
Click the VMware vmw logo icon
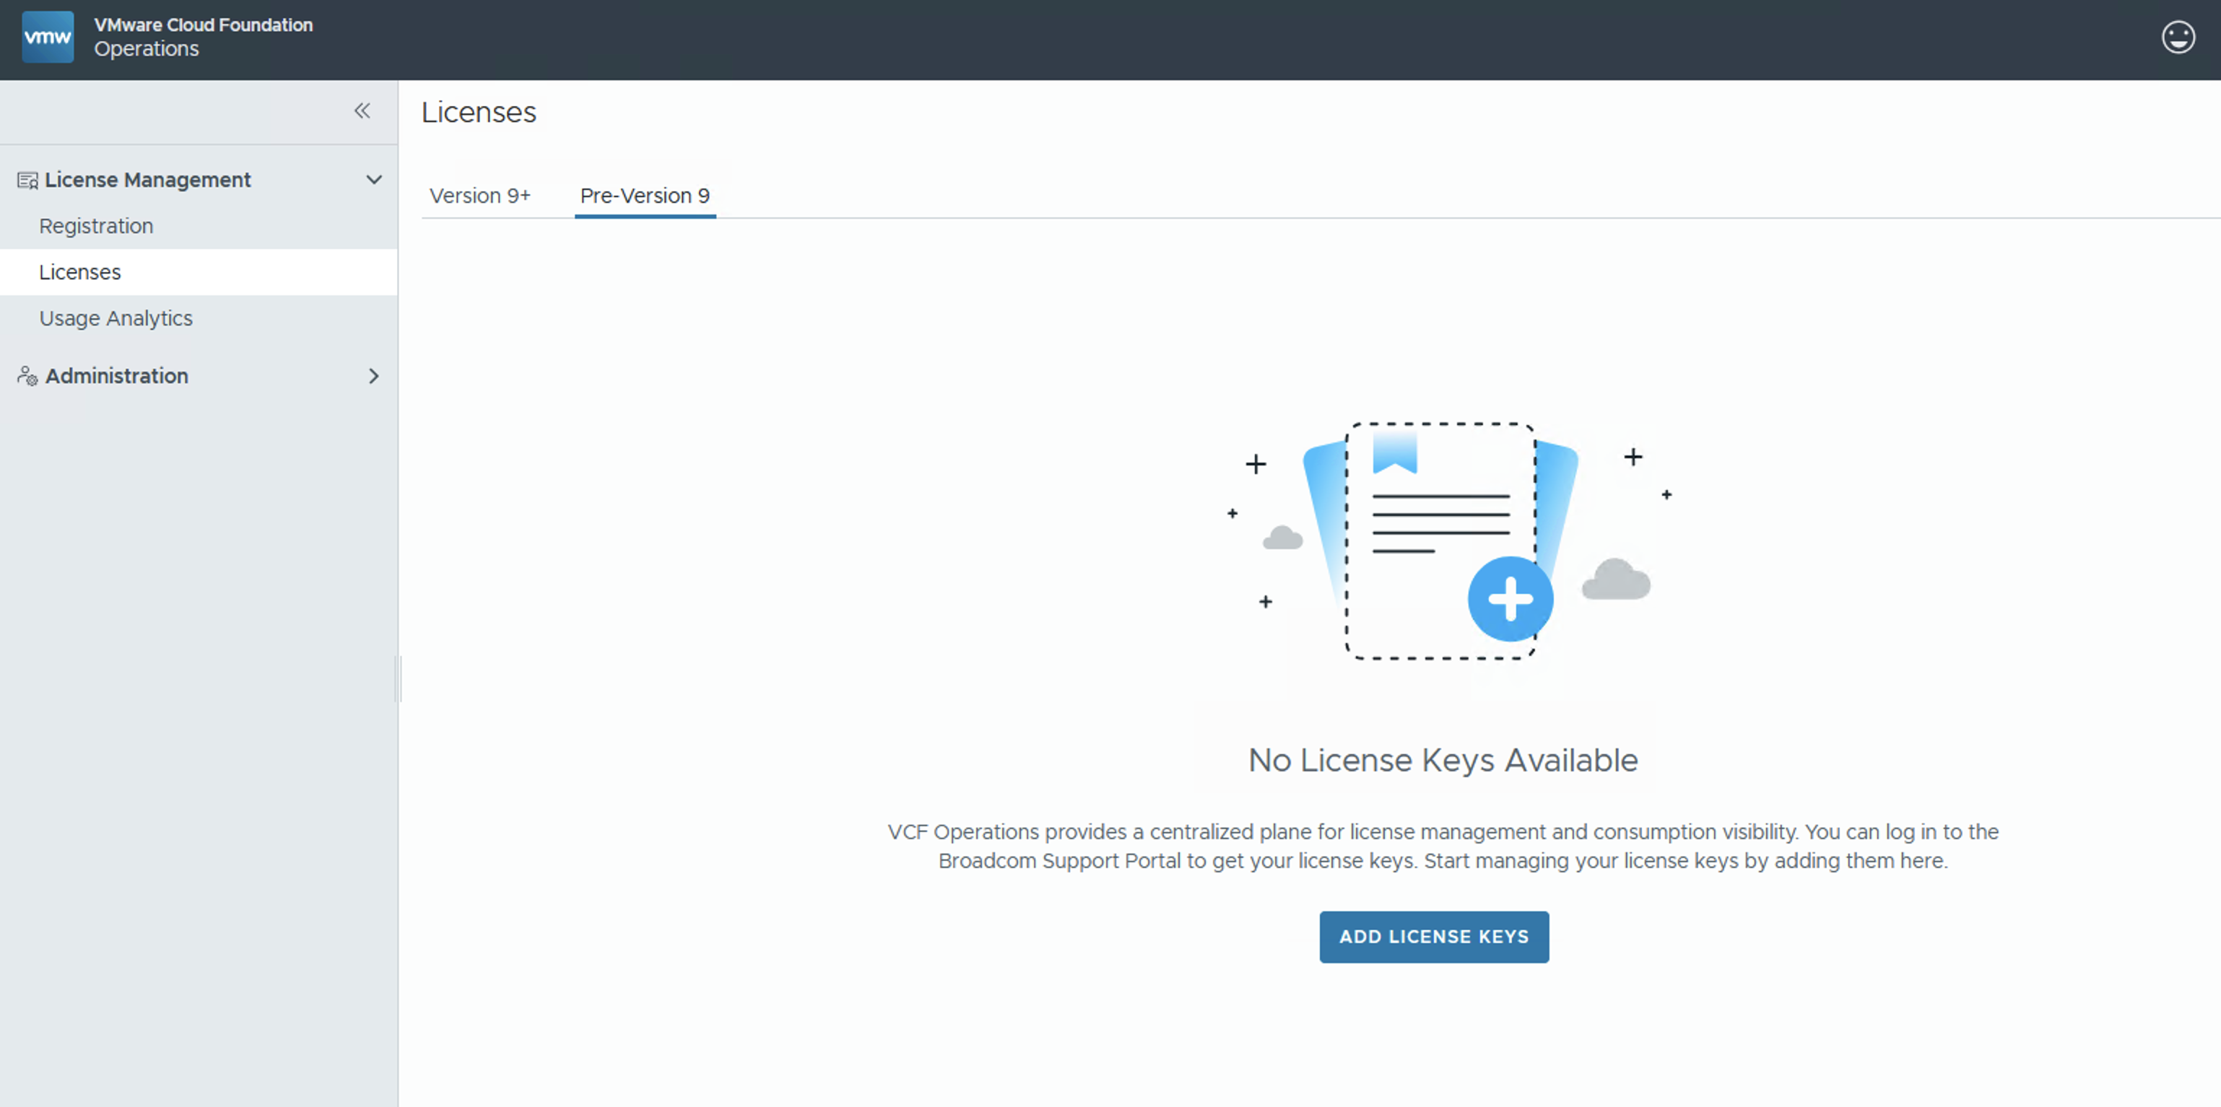[48, 37]
